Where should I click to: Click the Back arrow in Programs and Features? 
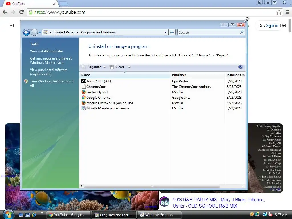(x=27, y=33)
